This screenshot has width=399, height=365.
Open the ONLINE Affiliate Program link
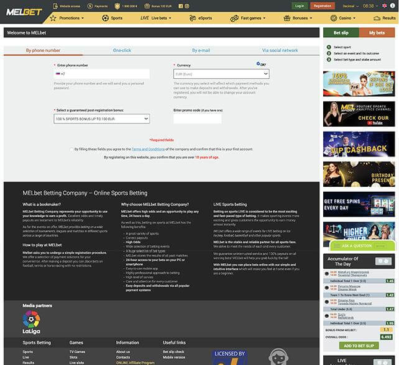click(135, 363)
